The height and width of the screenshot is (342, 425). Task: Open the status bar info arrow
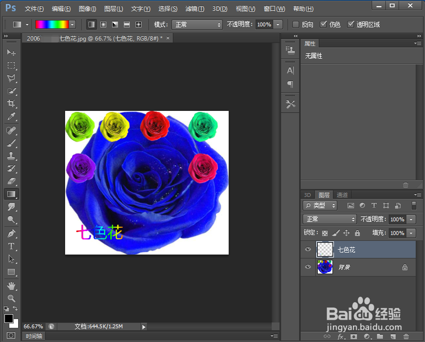(x=143, y=327)
